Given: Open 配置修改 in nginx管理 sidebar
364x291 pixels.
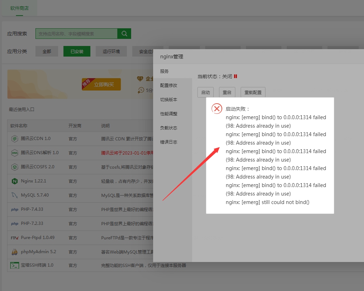Looking at the screenshot, I should pos(173,86).
